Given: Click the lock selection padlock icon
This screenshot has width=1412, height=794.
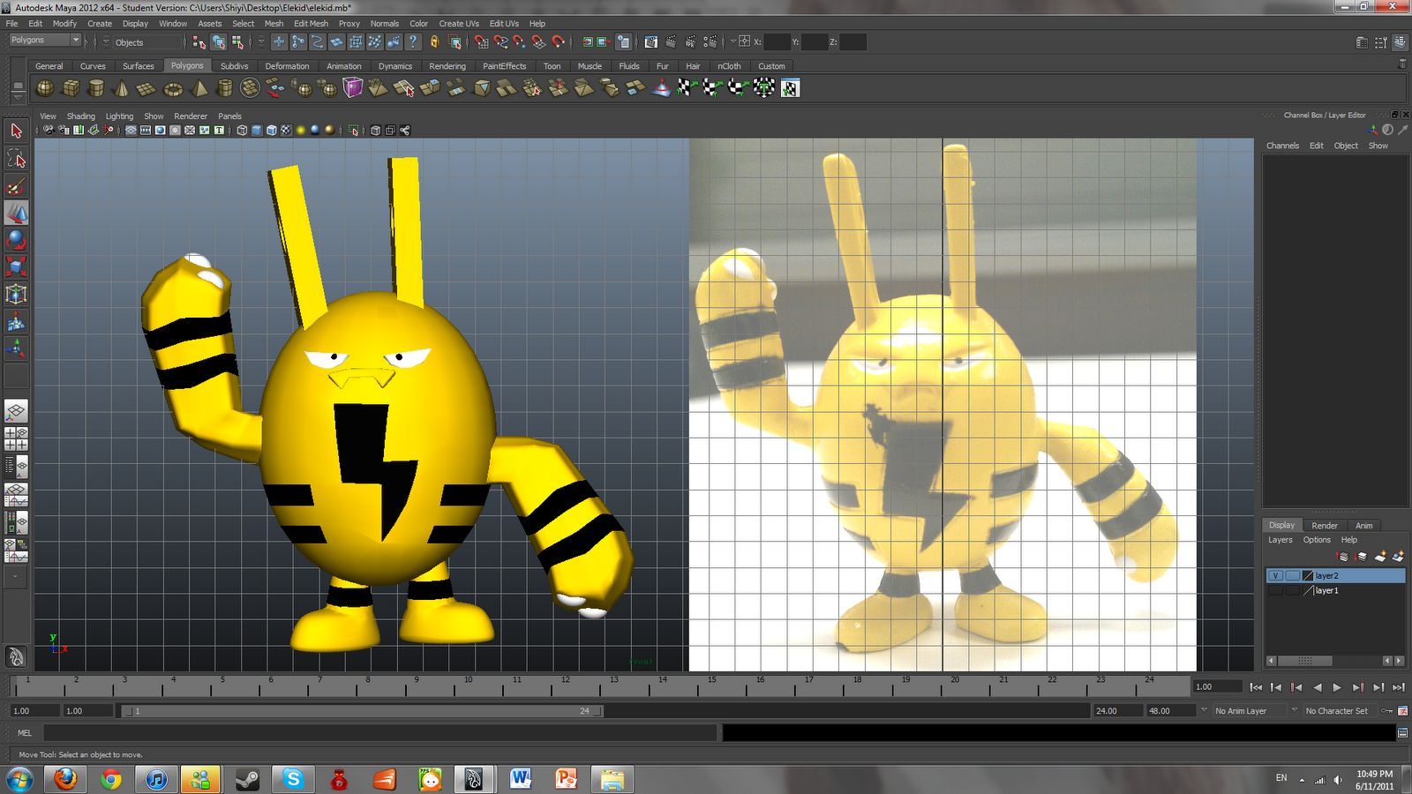Looking at the screenshot, I should tap(434, 41).
